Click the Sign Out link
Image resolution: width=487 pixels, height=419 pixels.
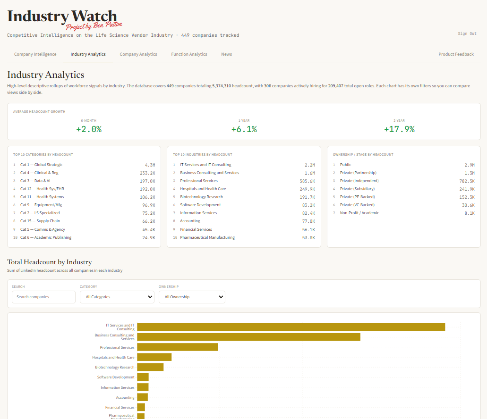(467, 34)
